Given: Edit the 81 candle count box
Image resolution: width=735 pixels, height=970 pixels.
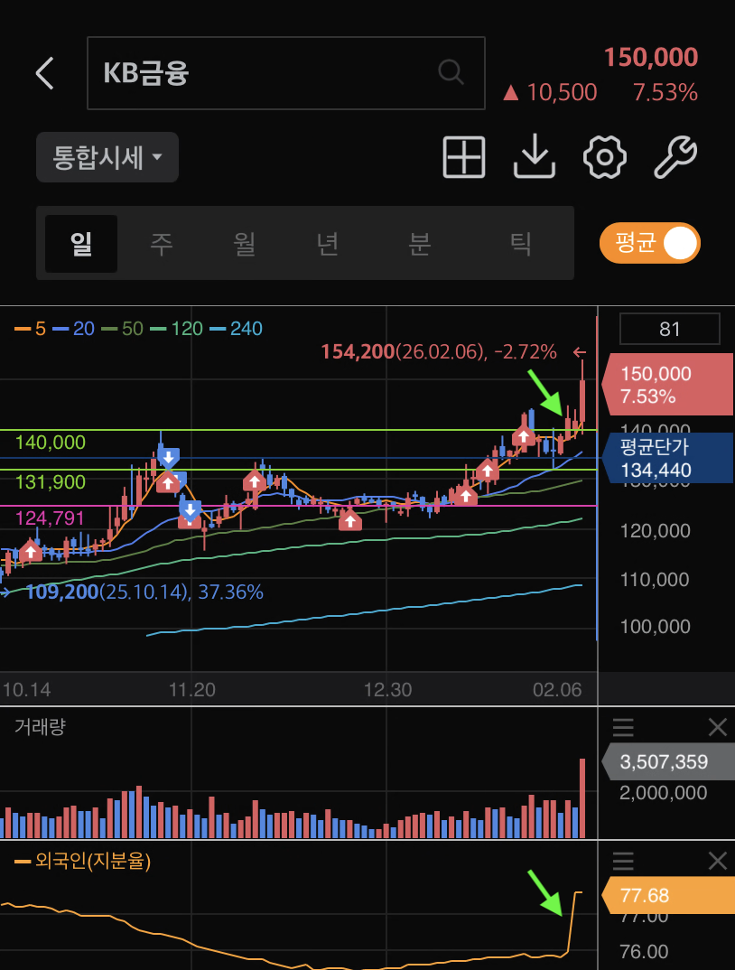Looking at the screenshot, I should (669, 329).
